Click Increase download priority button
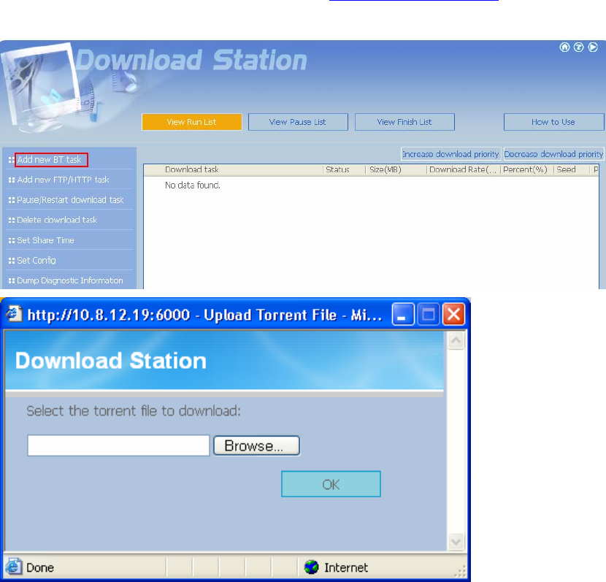The image size is (606, 582). click(450, 154)
